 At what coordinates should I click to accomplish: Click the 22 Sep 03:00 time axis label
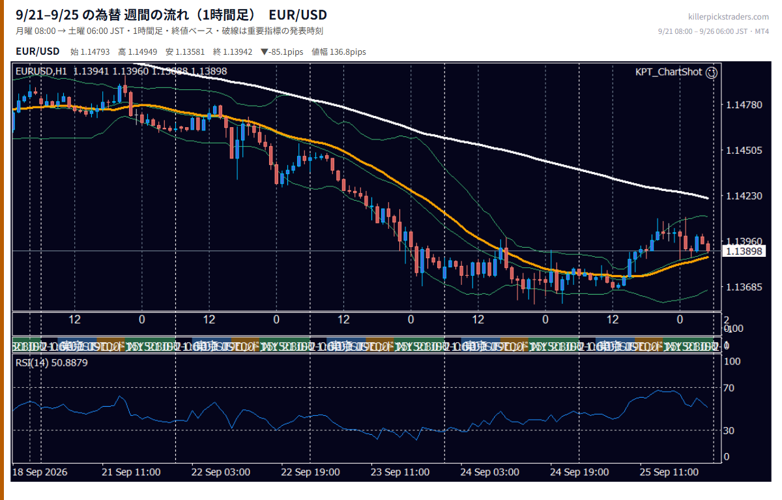pos(221,471)
